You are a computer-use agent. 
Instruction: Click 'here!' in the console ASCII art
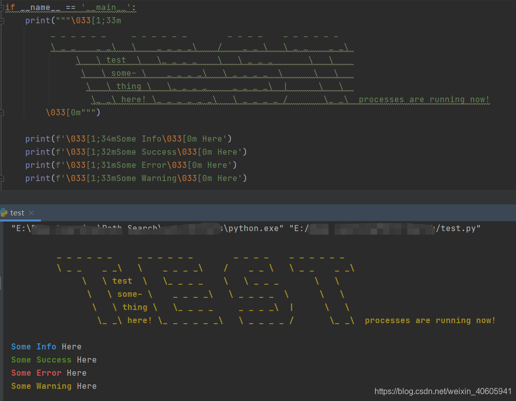(x=139, y=321)
